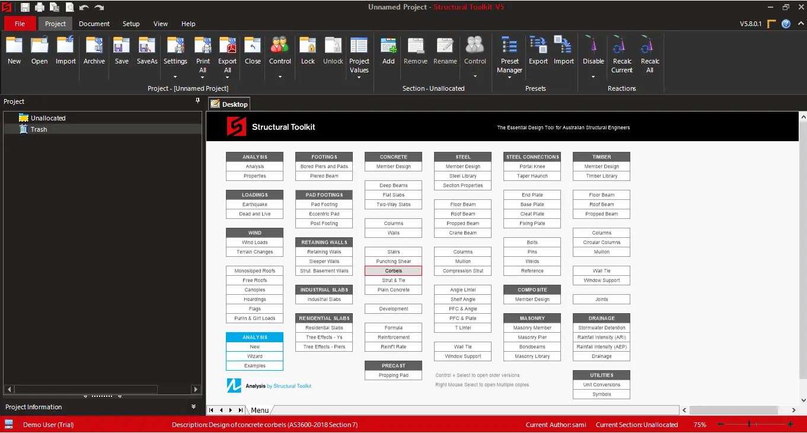Open the Corbels design module
The width and height of the screenshot is (807, 433).
393,271
